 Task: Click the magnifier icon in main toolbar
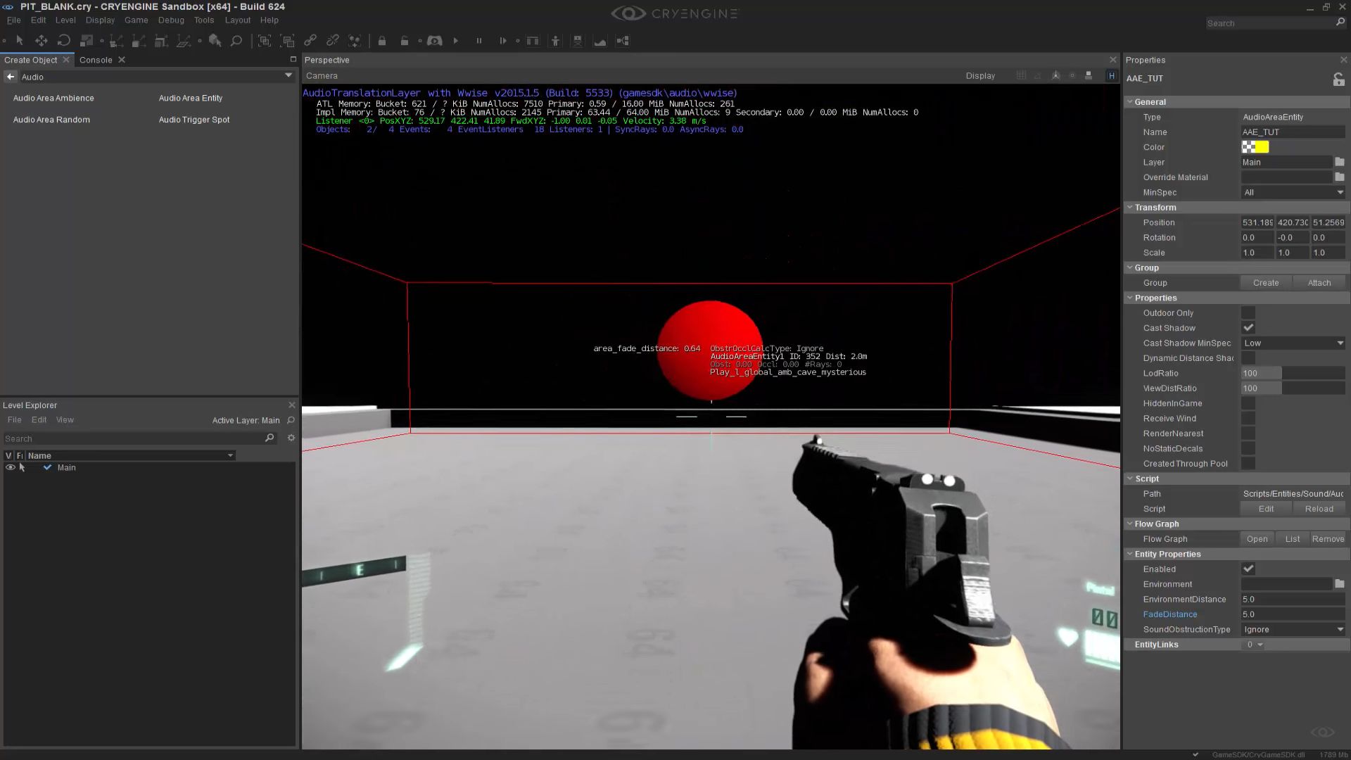point(236,41)
